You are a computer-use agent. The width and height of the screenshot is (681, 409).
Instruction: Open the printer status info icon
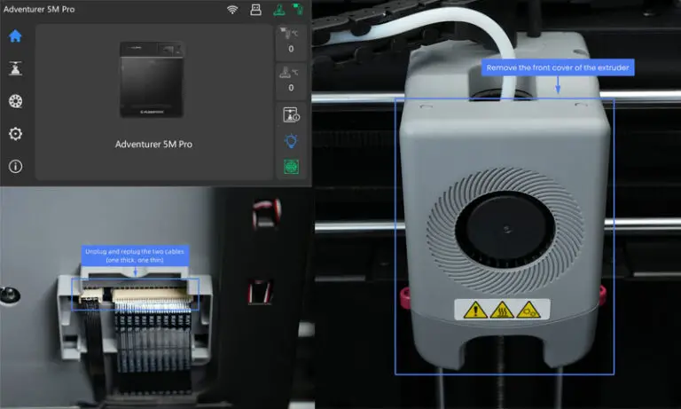click(x=291, y=115)
